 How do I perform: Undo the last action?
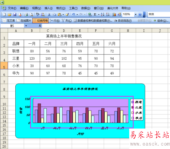[x=73, y=14]
